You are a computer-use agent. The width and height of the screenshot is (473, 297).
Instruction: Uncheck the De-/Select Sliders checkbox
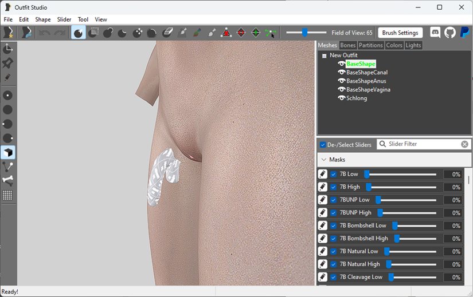(323, 145)
